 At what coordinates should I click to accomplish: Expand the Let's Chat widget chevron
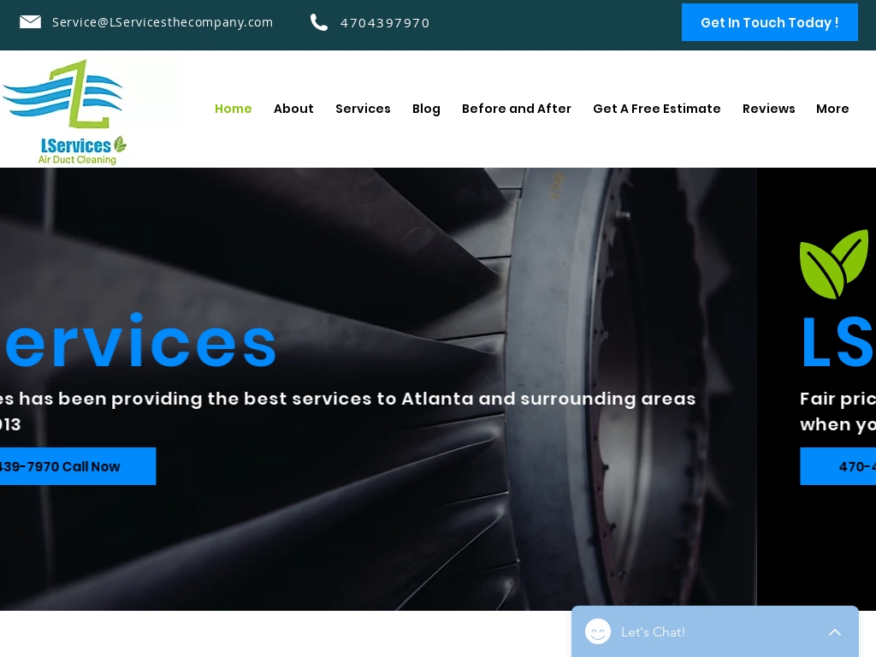[x=835, y=632]
